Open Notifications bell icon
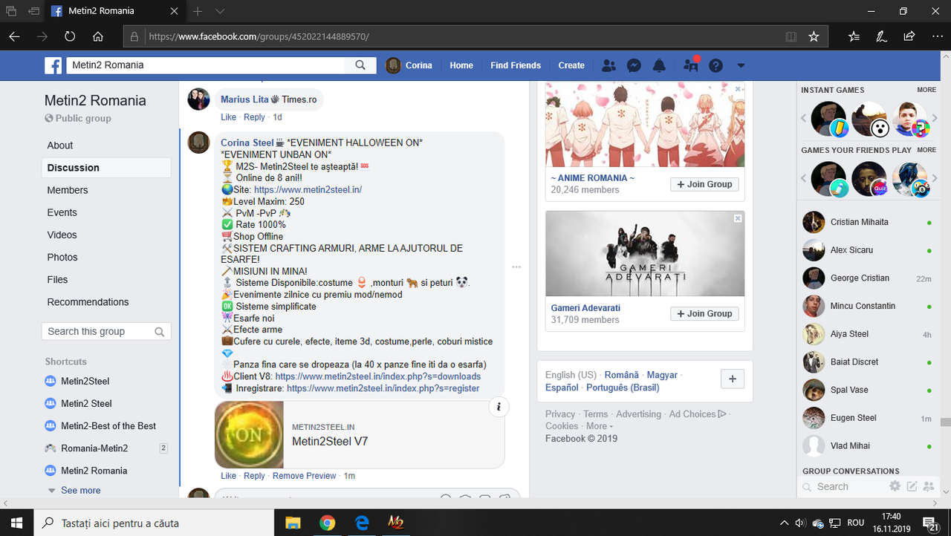The width and height of the screenshot is (951, 536). (x=659, y=65)
